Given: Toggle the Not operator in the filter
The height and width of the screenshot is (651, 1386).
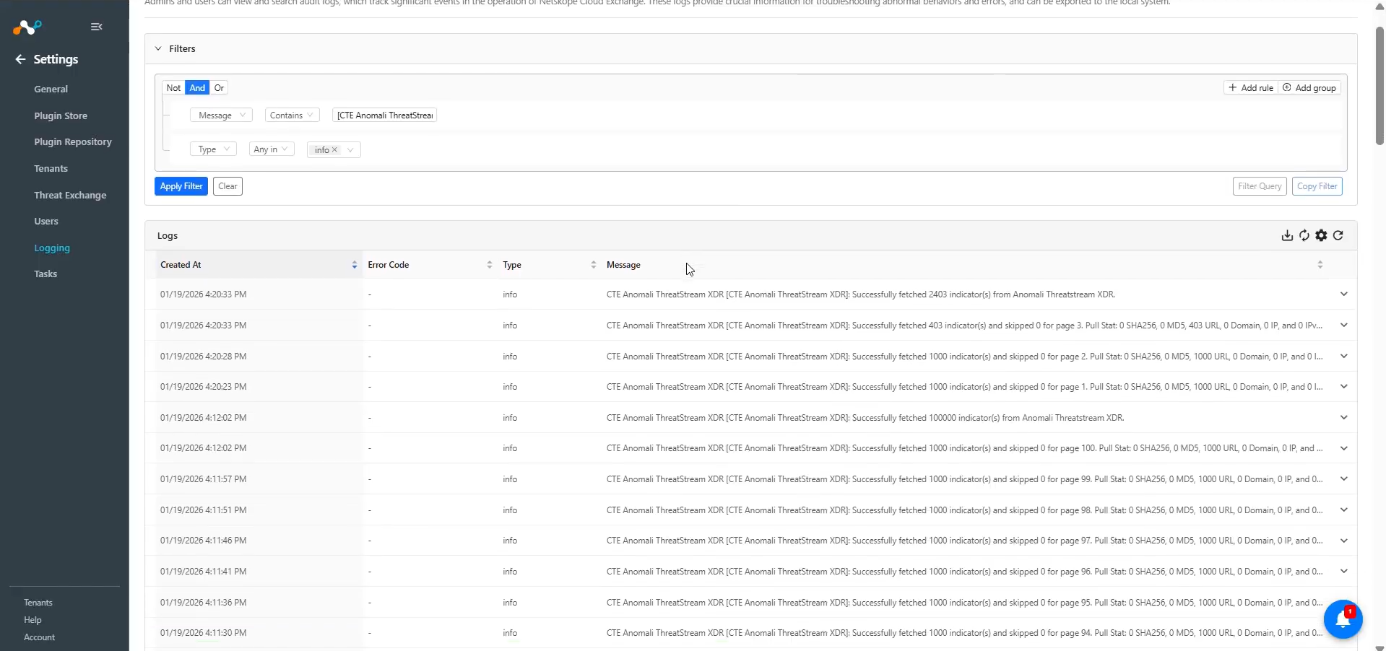Looking at the screenshot, I should tap(173, 88).
